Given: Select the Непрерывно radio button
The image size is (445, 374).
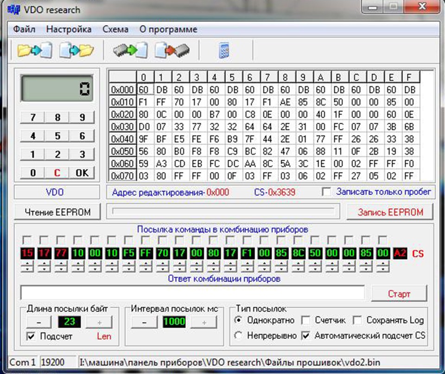Looking at the screenshot, I should [238, 336].
